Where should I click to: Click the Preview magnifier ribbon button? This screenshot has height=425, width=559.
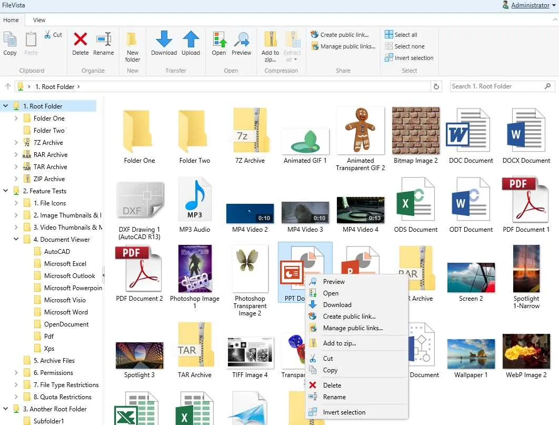[242, 43]
